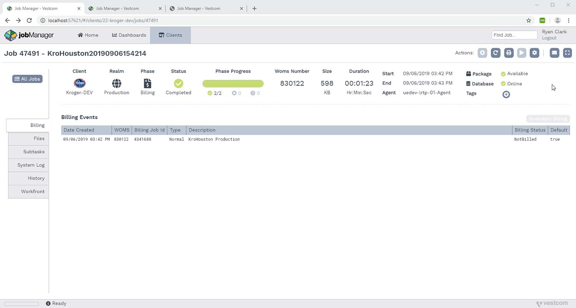
Task: Select the Billing side tab
Action: (28, 125)
